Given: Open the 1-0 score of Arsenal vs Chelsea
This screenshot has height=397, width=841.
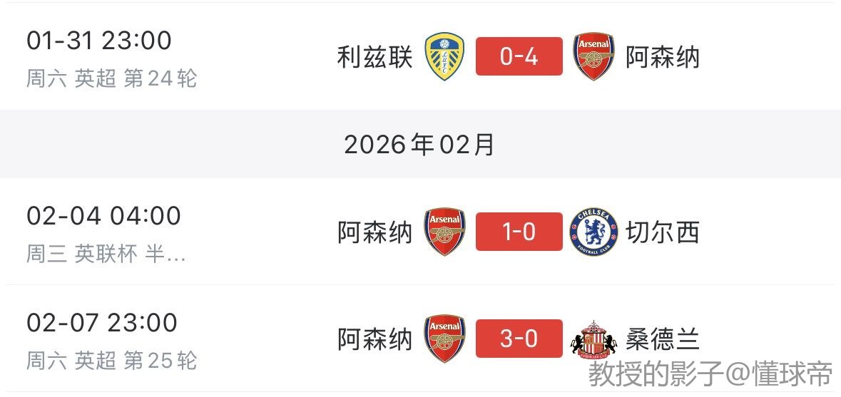Looking at the screenshot, I should click(x=519, y=232).
